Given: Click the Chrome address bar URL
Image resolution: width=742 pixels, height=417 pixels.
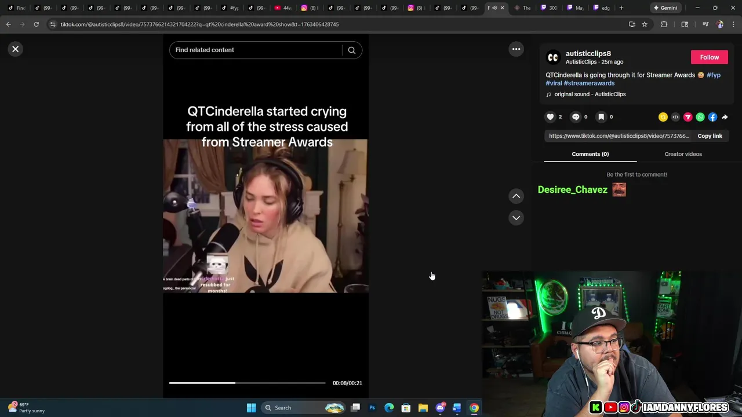Looking at the screenshot, I should tap(199, 24).
